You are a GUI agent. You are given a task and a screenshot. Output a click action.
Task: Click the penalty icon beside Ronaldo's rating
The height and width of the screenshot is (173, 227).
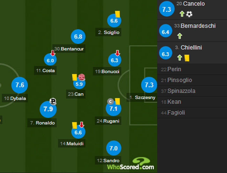click(53, 101)
